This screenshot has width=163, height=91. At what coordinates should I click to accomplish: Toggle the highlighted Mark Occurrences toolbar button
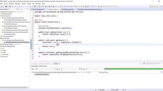[x=88, y=6]
